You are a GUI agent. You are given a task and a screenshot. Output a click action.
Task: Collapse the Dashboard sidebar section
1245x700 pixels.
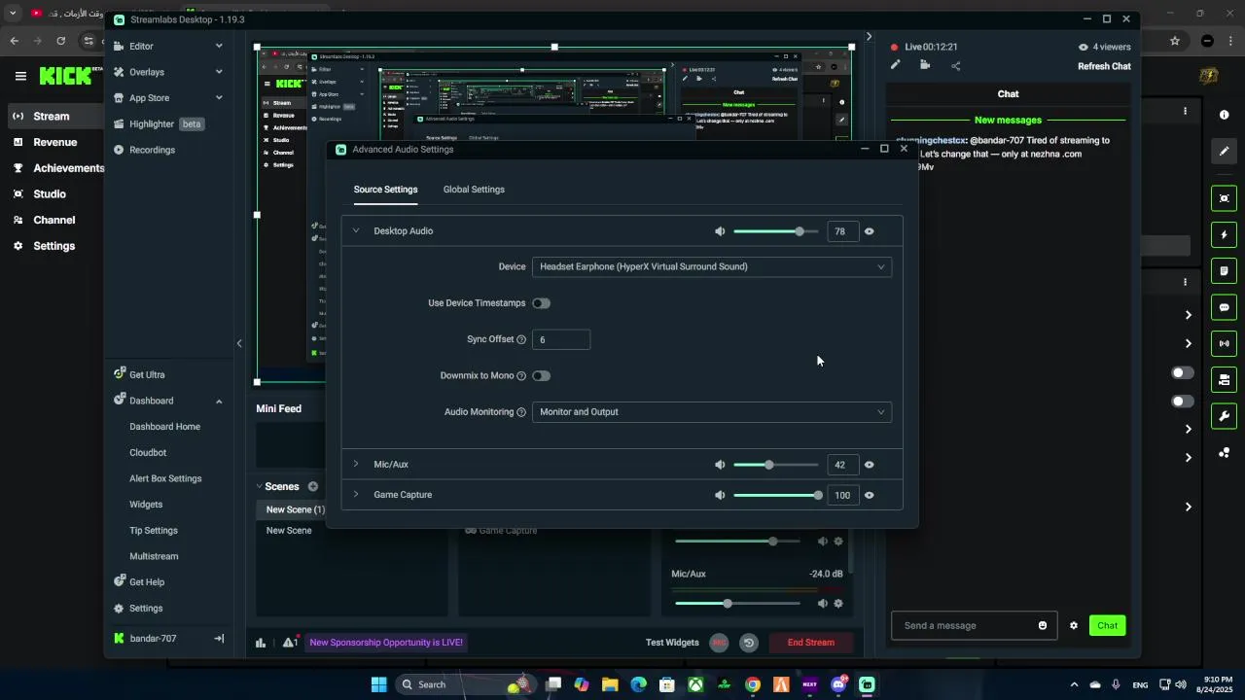pyautogui.click(x=219, y=402)
